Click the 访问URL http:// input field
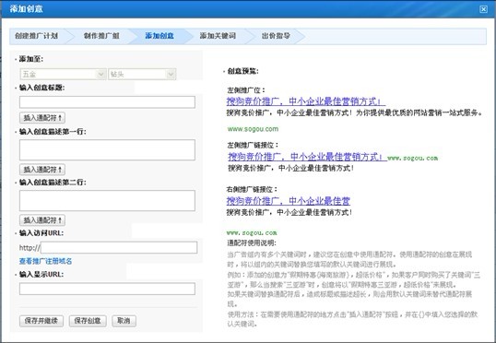The image size is (496, 343). 119,247
